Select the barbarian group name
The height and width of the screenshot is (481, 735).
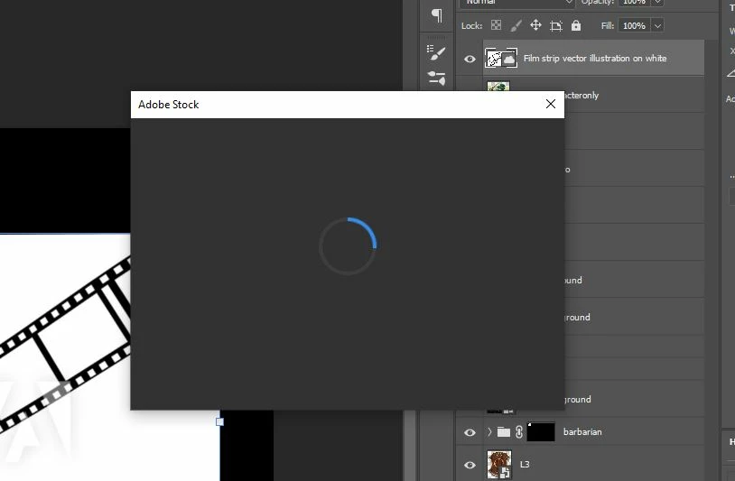(x=582, y=432)
